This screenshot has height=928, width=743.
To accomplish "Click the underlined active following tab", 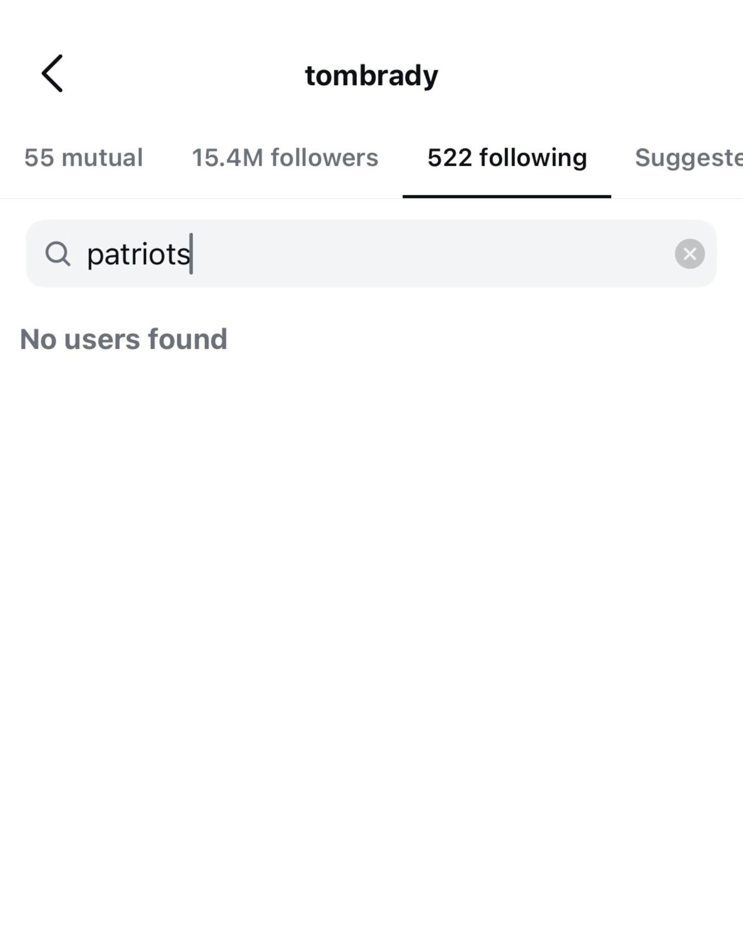I will (507, 158).
